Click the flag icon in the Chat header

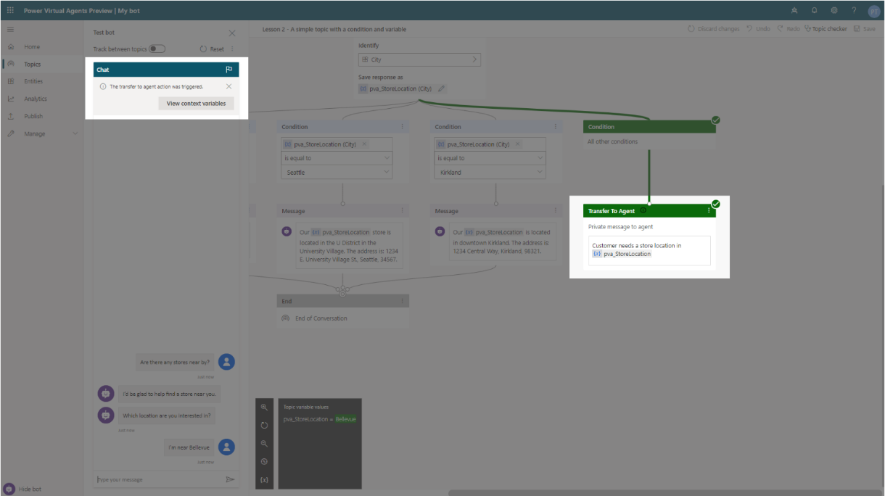point(228,68)
